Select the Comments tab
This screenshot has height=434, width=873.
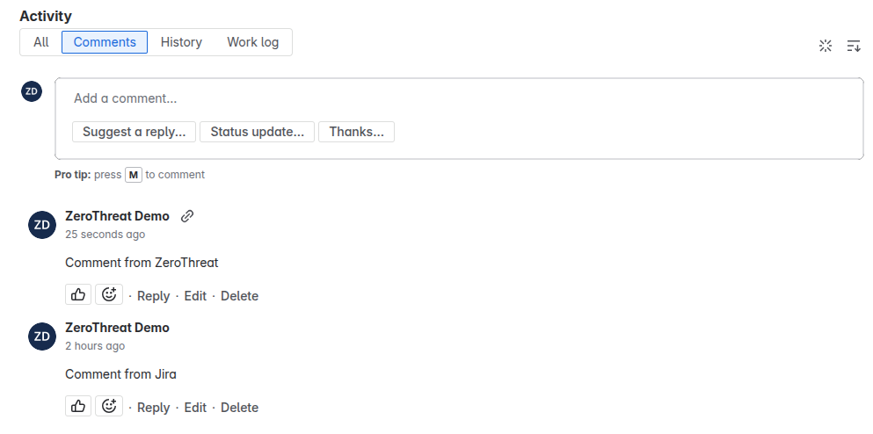105,42
